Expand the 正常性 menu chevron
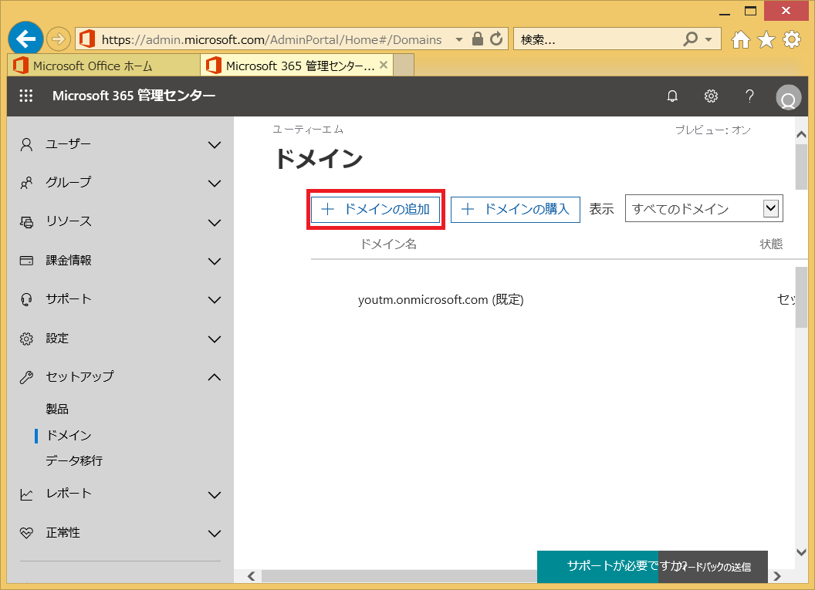Image resolution: width=815 pixels, height=590 pixels. pyautogui.click(x=214, y=534)
